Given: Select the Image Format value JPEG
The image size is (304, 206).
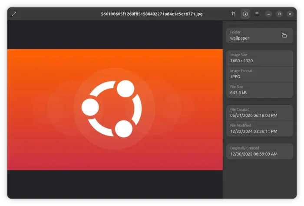Looking at the screenshot, I should (x=235, y=76).
